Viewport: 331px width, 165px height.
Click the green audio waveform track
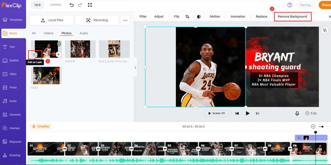[158, 161]
